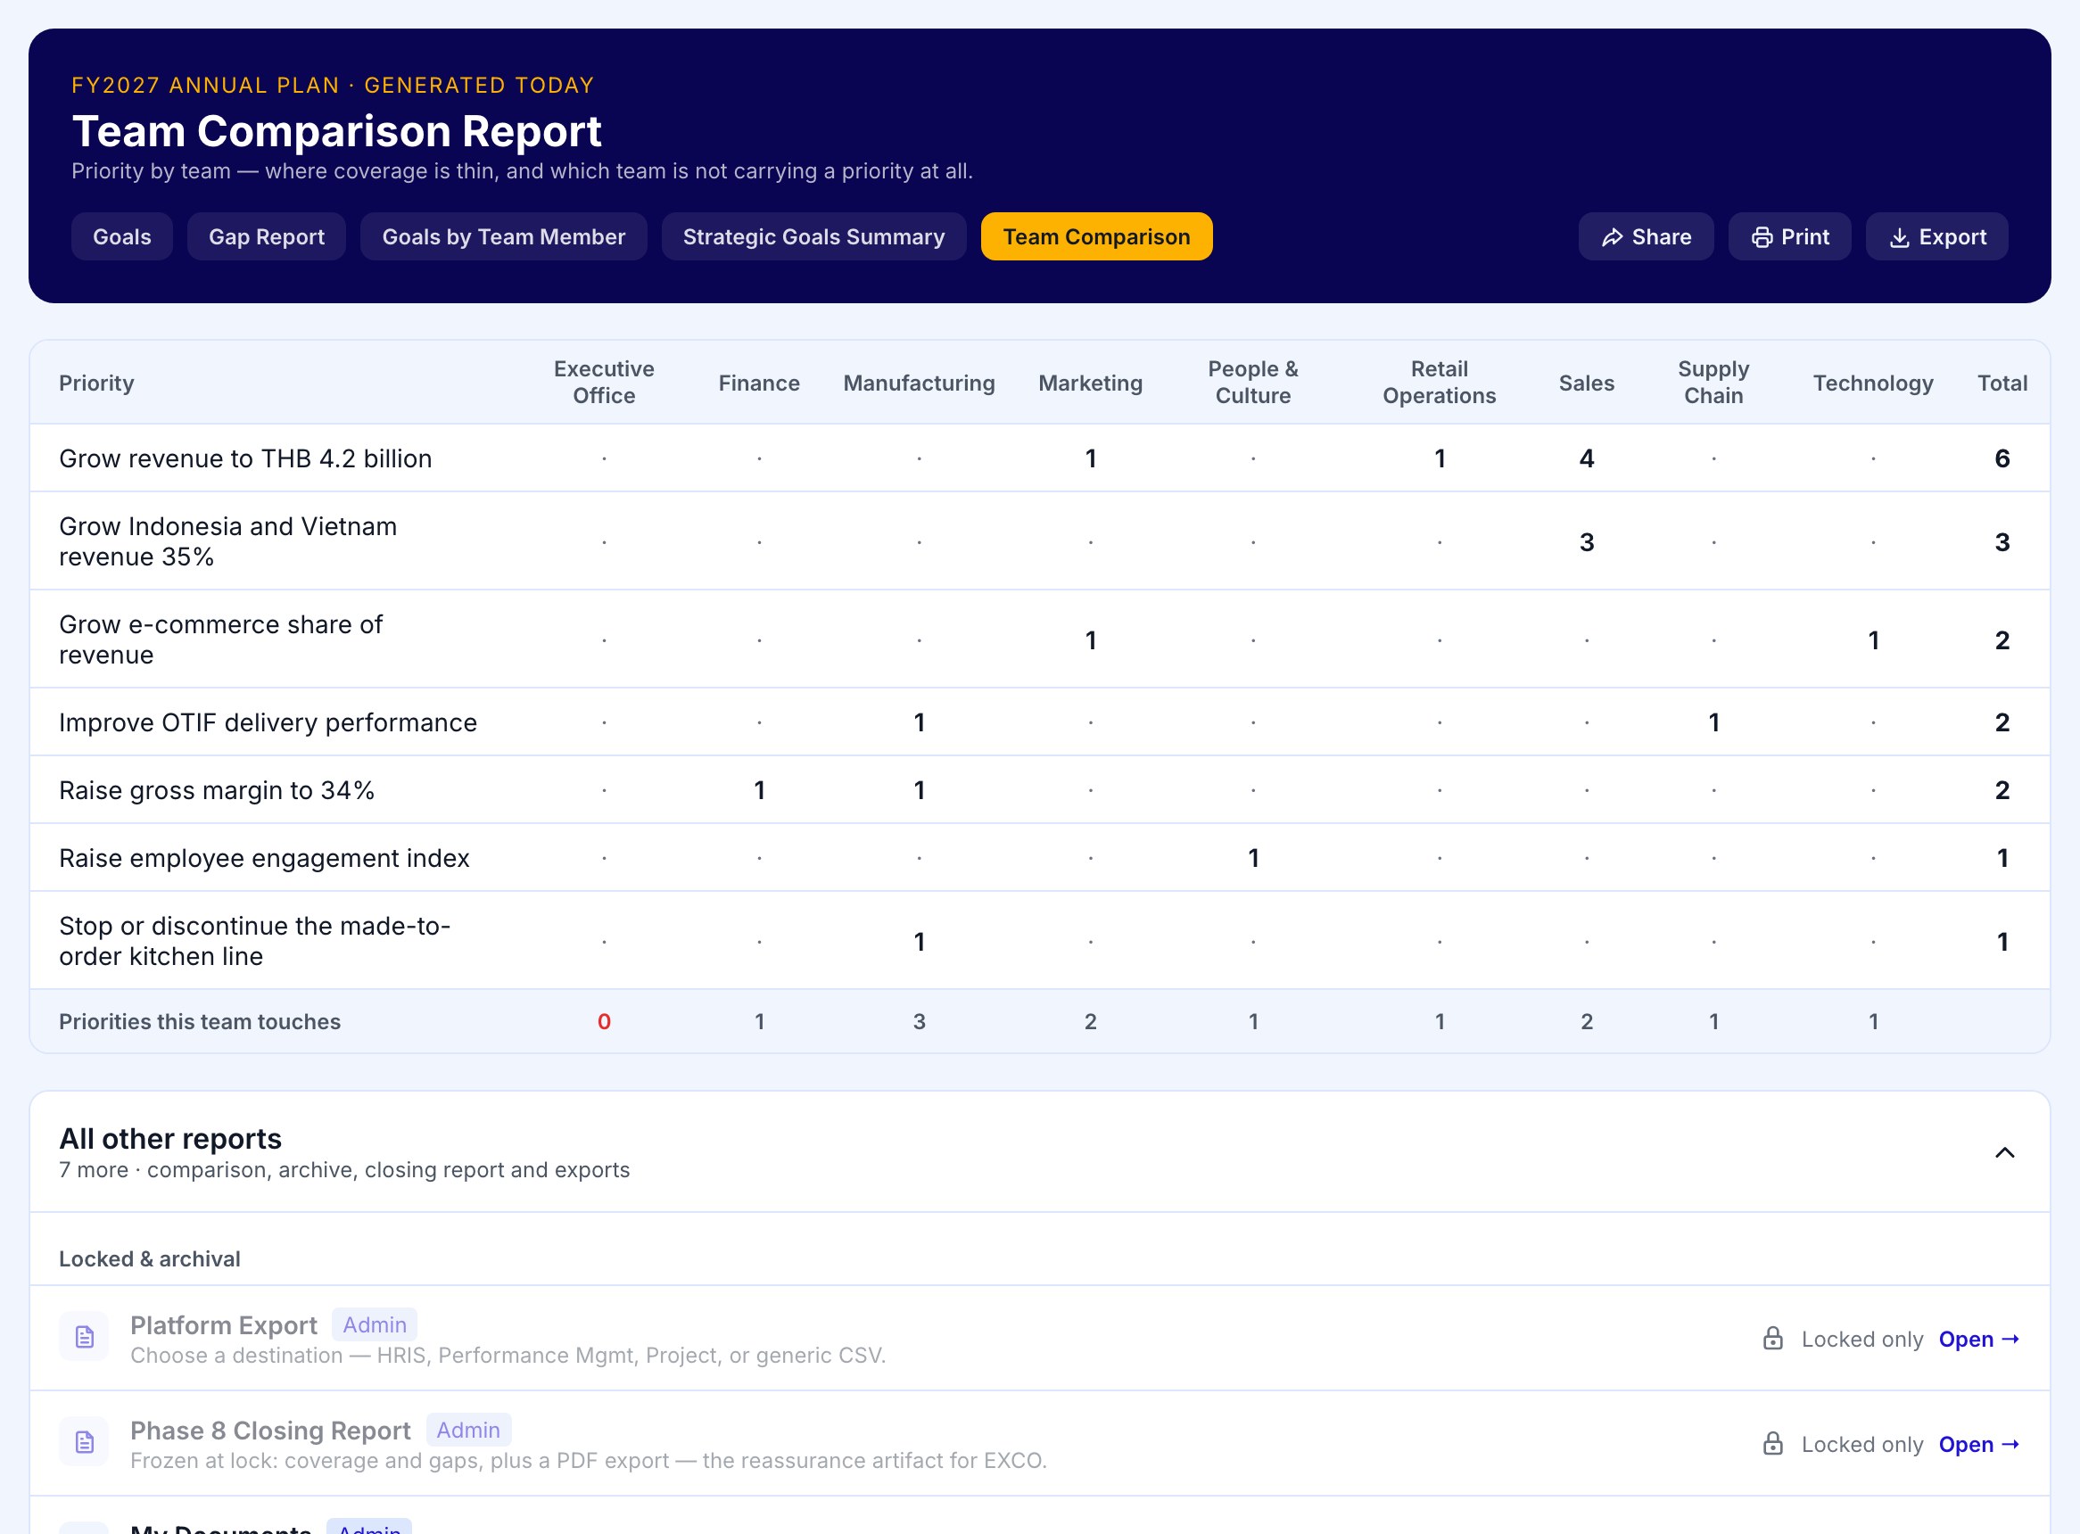The width and height of the screenshot is (2080, 1534).
Task: Click the download icon in Export
Action: 1900,238
